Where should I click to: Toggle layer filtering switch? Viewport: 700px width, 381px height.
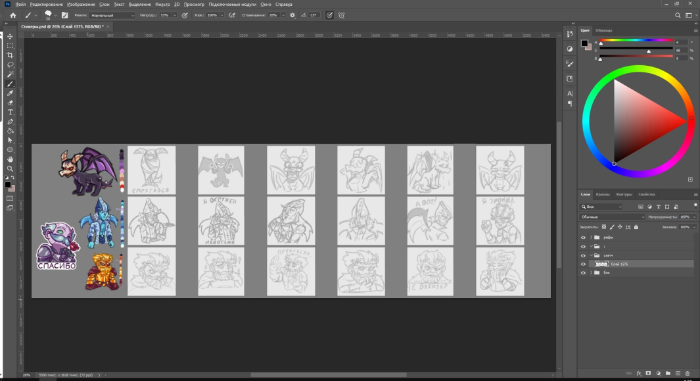tap(695, 206)
